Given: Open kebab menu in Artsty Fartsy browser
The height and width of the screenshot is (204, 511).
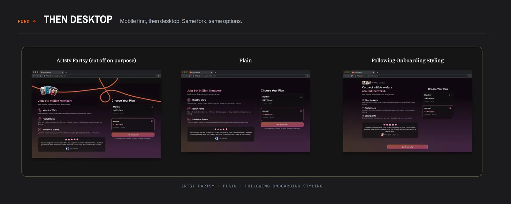Looking at the screenshot, I should [x=159, y=76].
